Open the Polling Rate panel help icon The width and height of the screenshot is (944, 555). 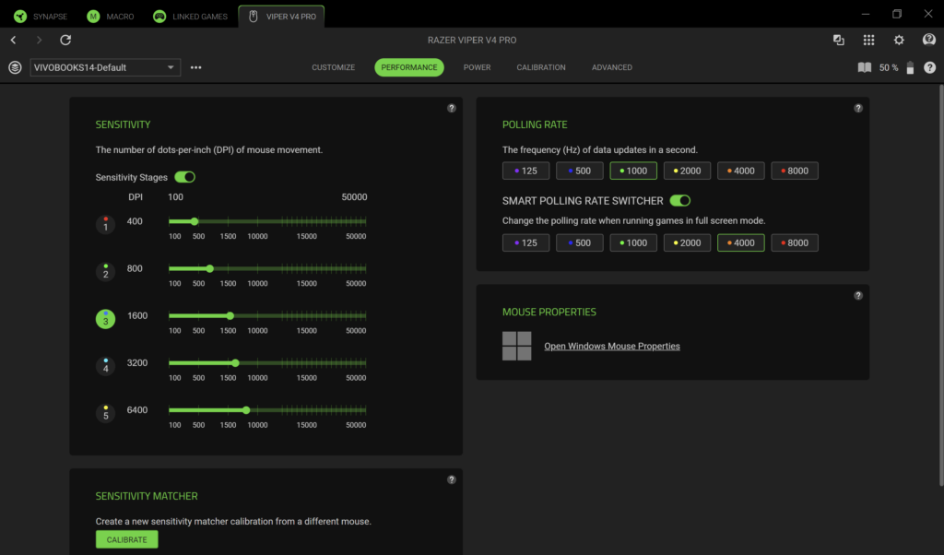(x=858, y=109)
